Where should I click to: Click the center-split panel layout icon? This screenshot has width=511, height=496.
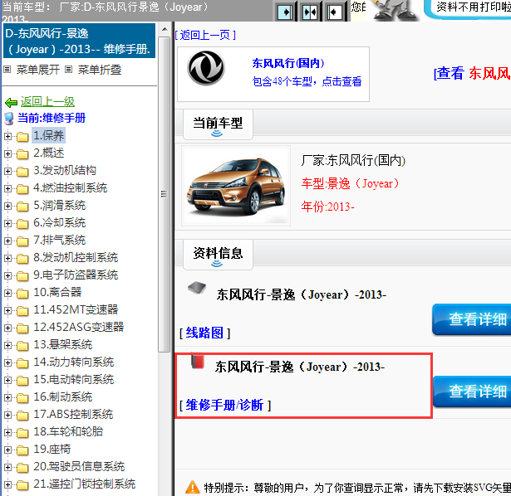310,12
